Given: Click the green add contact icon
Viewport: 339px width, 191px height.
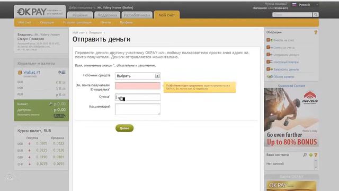Looking at the screenshot, I should click(311, 155).
